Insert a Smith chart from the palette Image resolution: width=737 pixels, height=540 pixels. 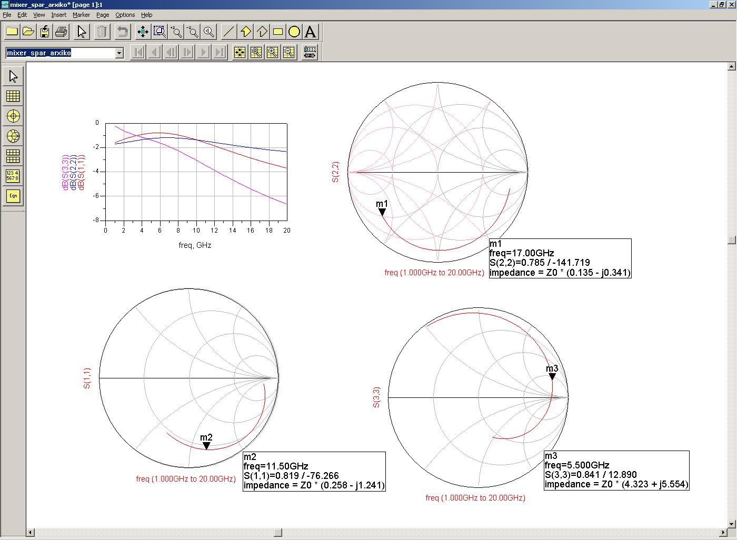[x=13, y=136]
